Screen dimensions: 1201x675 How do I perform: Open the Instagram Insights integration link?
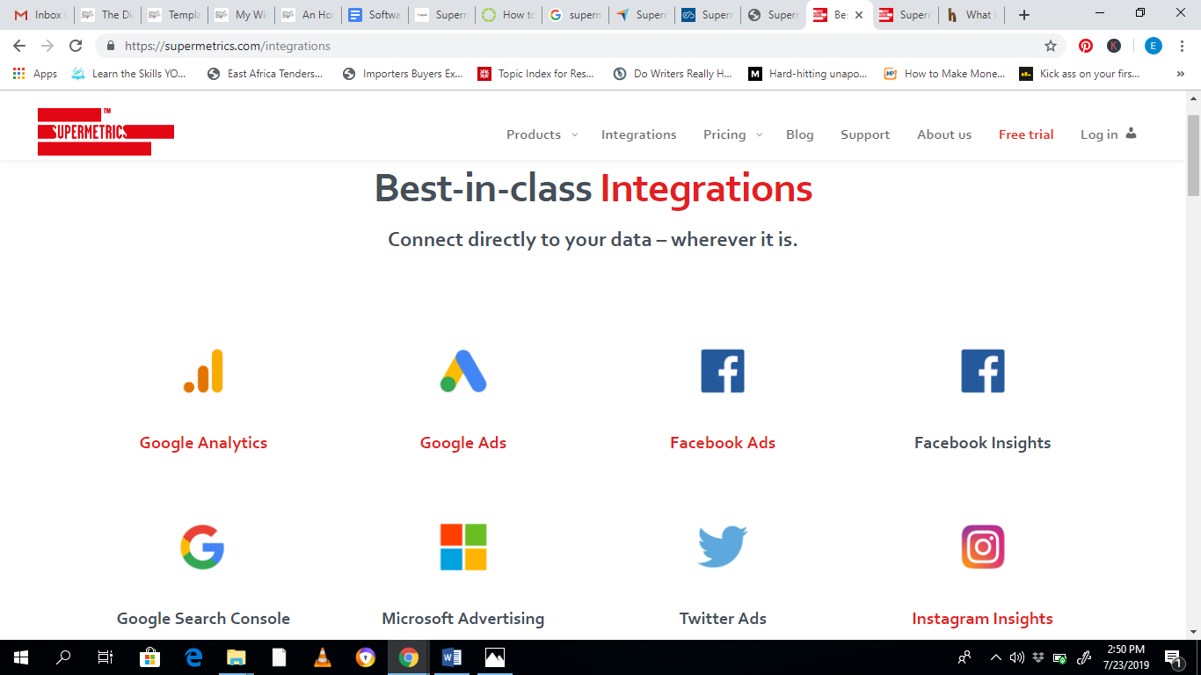coord(983,619)
